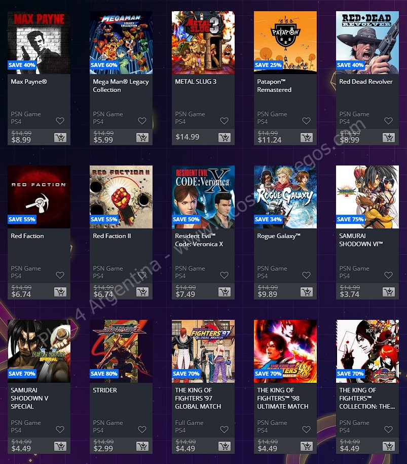Viewport: 407px width, 464px height.
Task: Wishlist METAL SLUG 3 with the heart
Action: (224, 121)
